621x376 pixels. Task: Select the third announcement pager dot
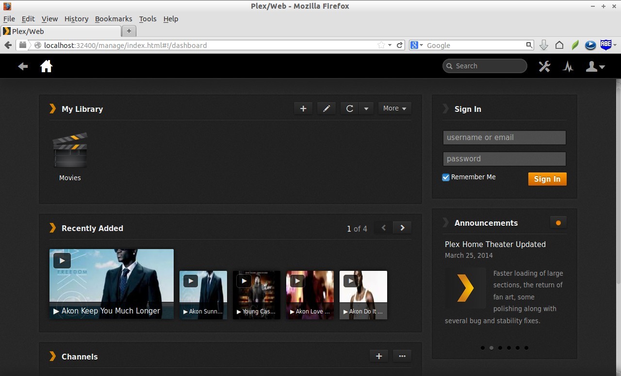tap(500, 347)
